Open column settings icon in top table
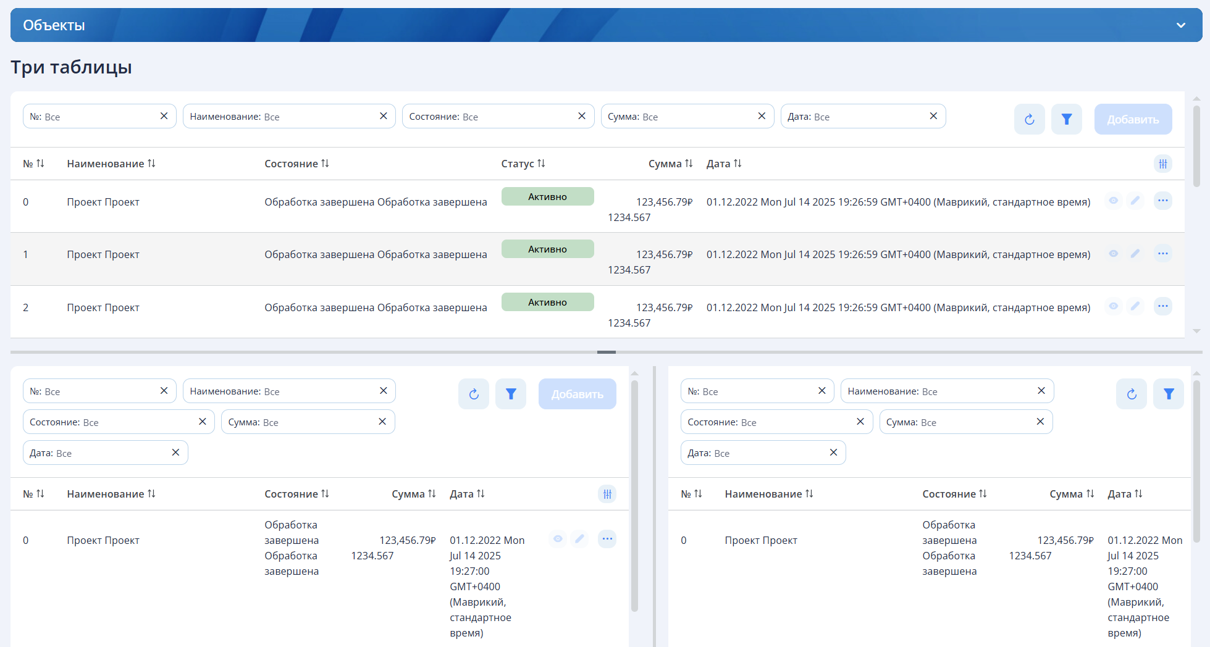The width and height of the screenshot is (1210, 647). click(1163, 164)
